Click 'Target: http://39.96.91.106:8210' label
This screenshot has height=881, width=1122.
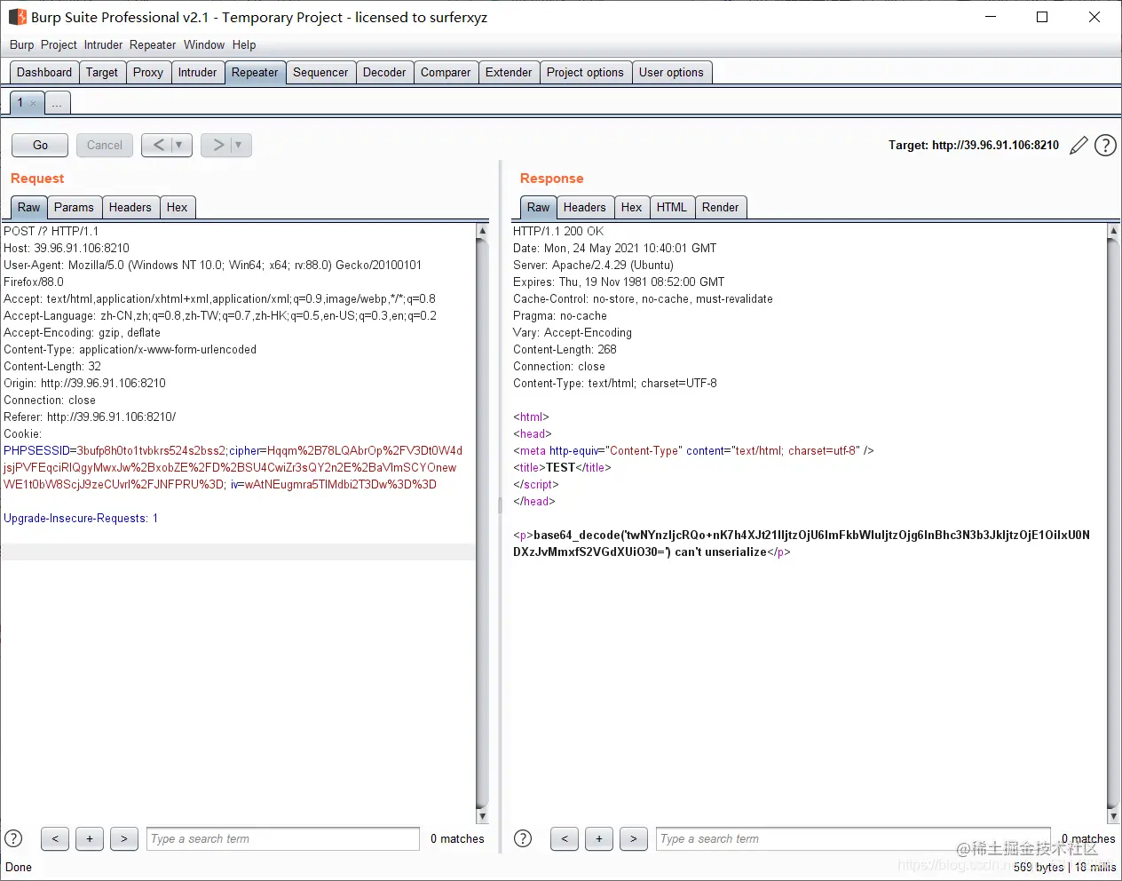point(974,146)
